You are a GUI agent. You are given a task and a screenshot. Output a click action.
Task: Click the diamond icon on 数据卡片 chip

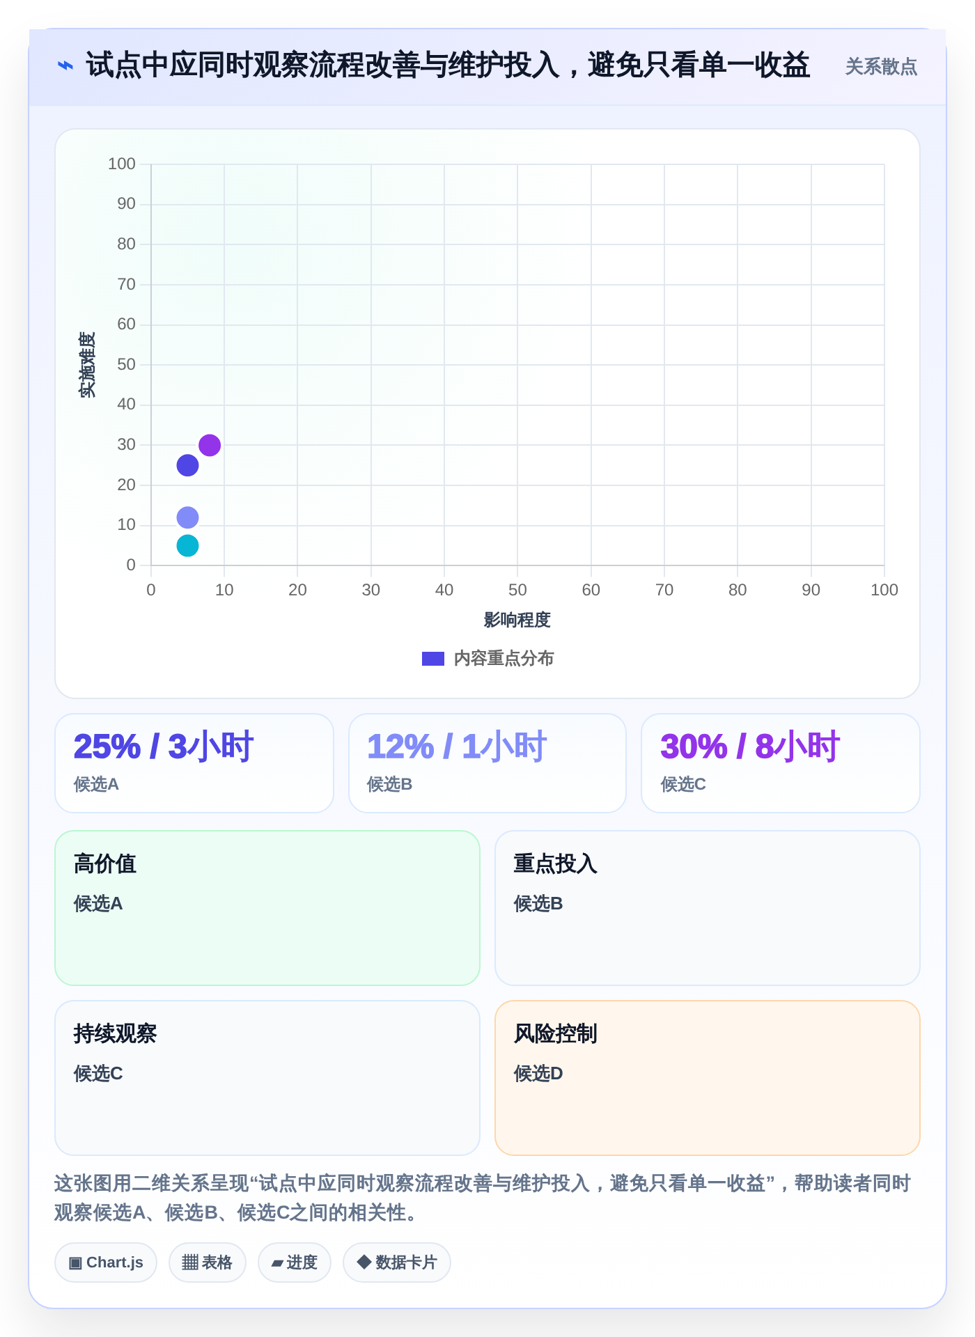click(x=364, y=1262)
